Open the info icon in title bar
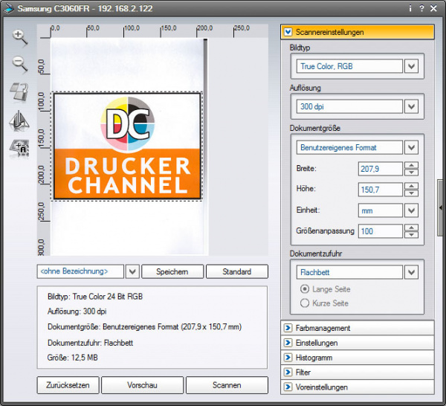Screen dimensions: 446x406 tap(410, 8)
